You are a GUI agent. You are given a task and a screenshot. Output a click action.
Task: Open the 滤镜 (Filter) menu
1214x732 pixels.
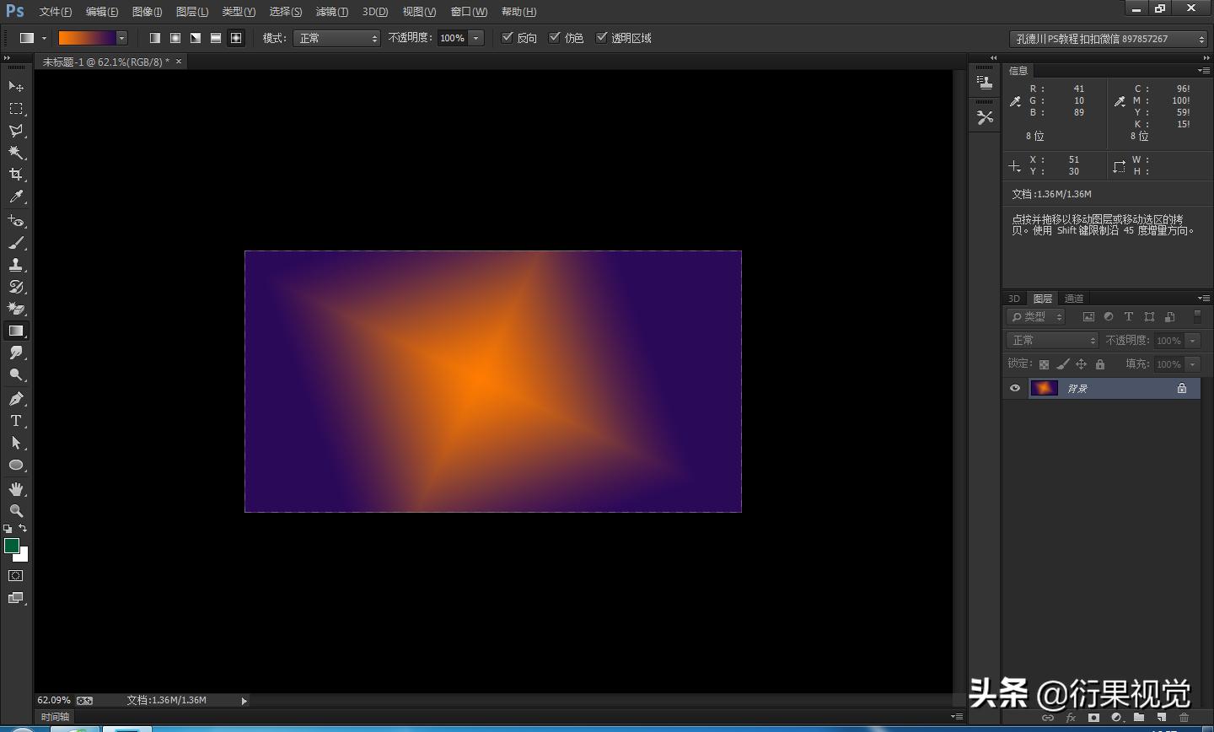coord(330,11)
